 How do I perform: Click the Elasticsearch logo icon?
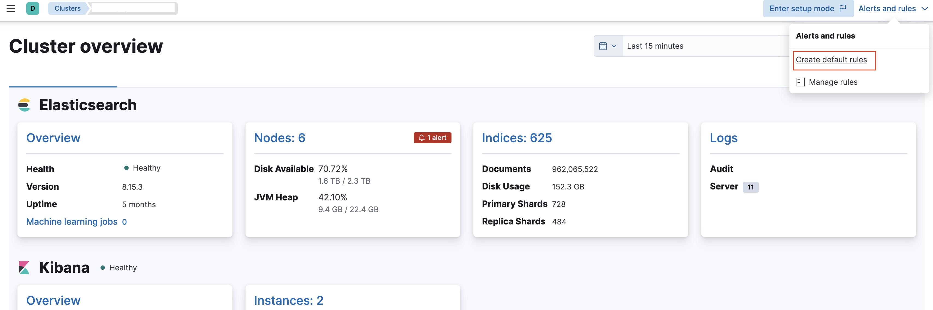24,105
